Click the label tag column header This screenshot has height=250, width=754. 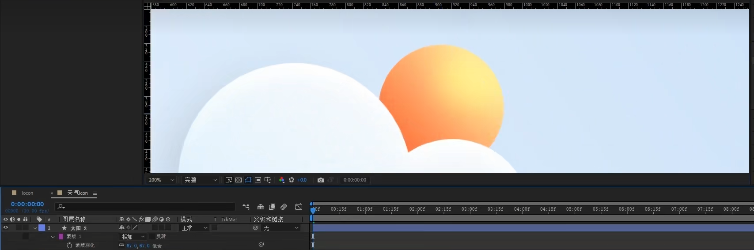[x=39, y=219]
